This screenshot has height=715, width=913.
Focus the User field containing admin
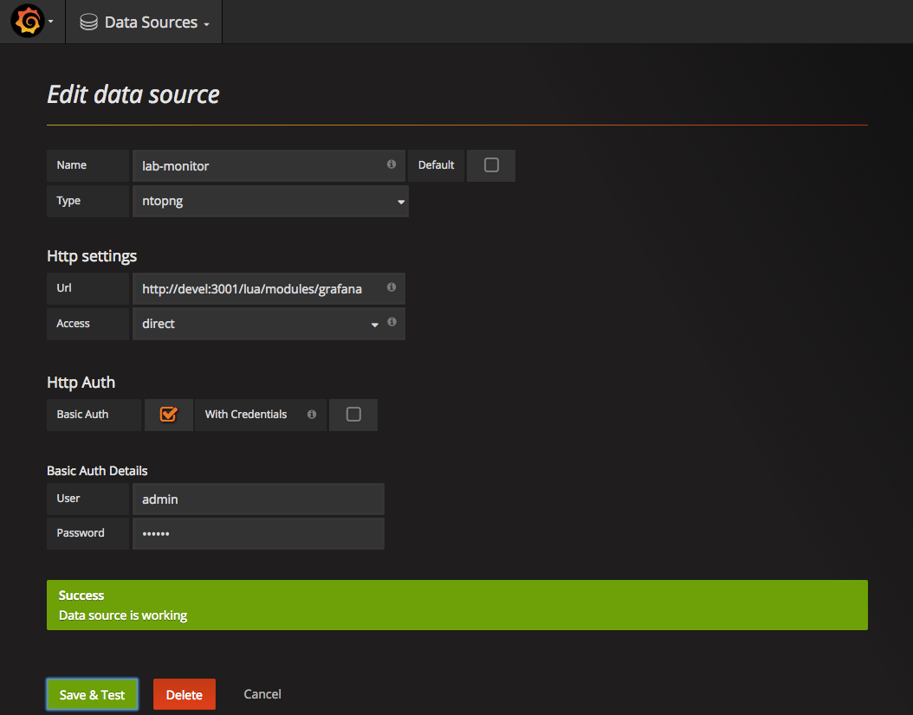coord(258,499)
